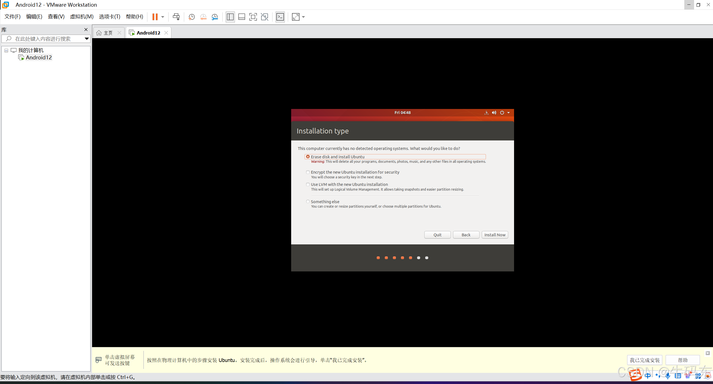Image resolution: width=713 pixels, height=384 pixels.
Task: Enter full screen mode icon
Action: click(253, 17)
